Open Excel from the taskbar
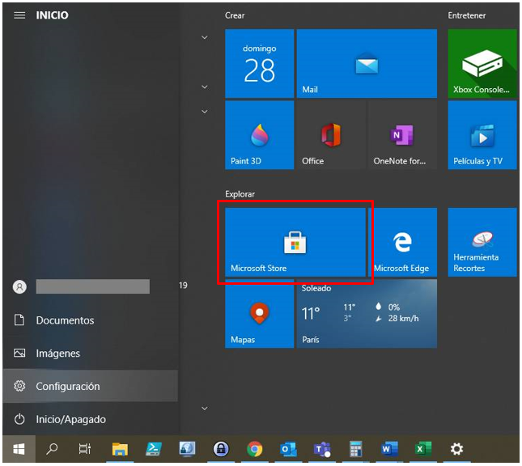This screenshot has height=466, width=522. 423,449
